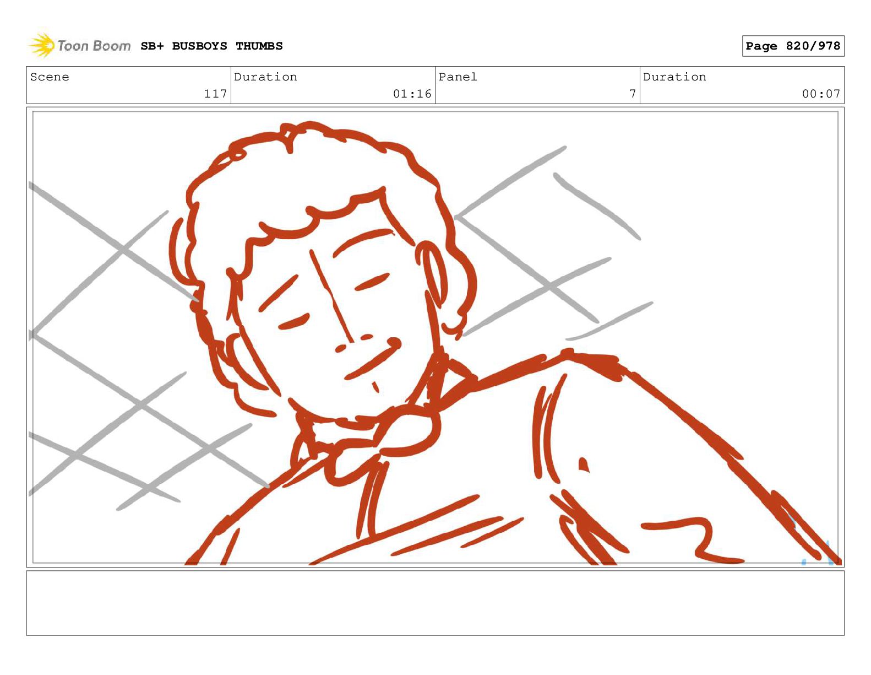
Task: Click panel duration value '00:07'
Action: click(x=821, y=94)
